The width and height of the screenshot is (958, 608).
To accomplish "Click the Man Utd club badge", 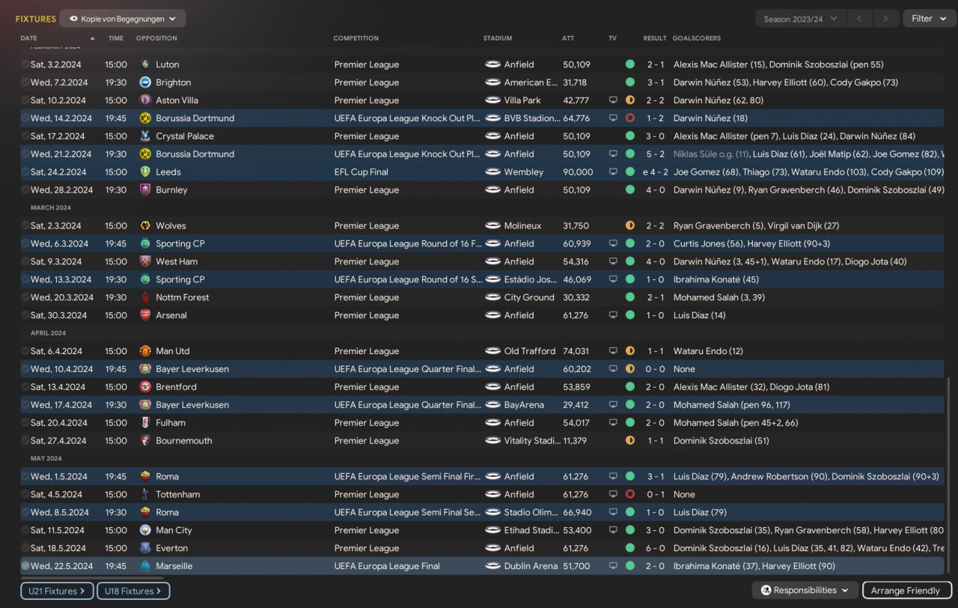I will (x=145, y=351).
